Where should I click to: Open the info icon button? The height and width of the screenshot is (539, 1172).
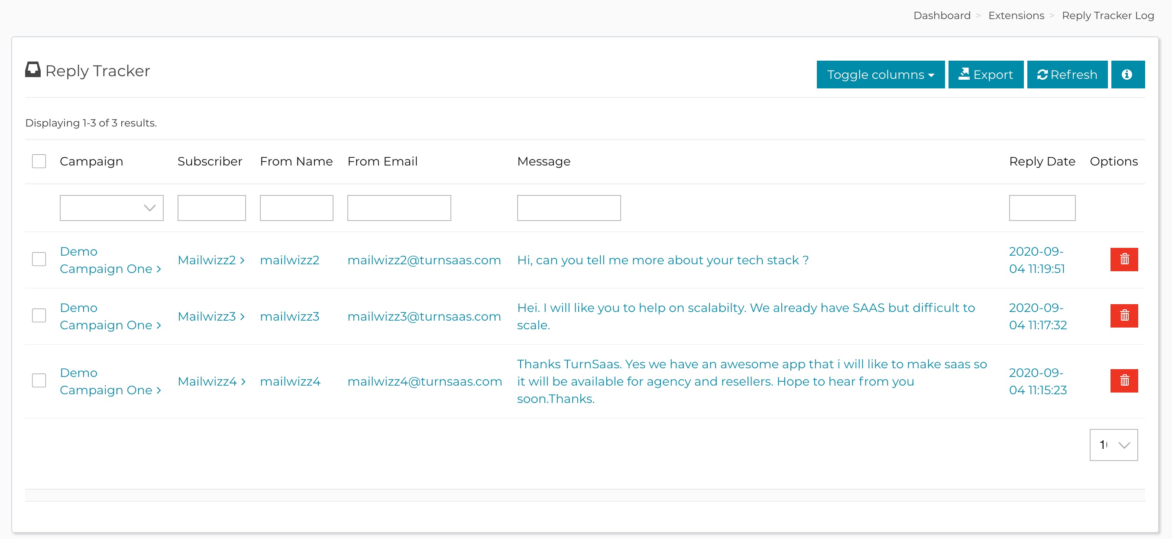point(1127,75)
